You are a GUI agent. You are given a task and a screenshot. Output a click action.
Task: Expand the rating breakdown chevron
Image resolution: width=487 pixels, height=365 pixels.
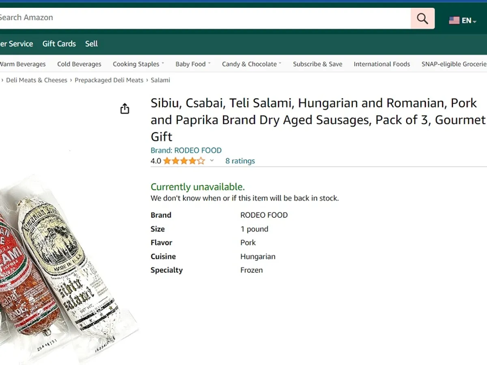(212, 161)
